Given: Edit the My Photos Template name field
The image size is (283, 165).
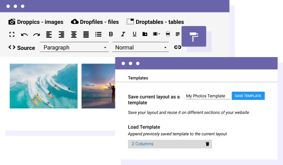Looking at the screenshot, I should (x=208, y=96).
